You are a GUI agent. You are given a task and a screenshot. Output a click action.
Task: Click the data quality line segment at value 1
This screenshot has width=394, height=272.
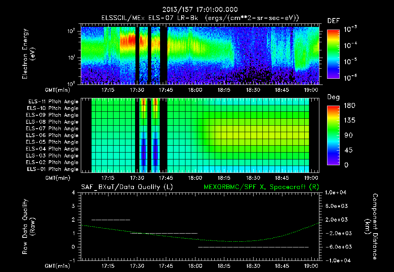[x=164, y=233]
